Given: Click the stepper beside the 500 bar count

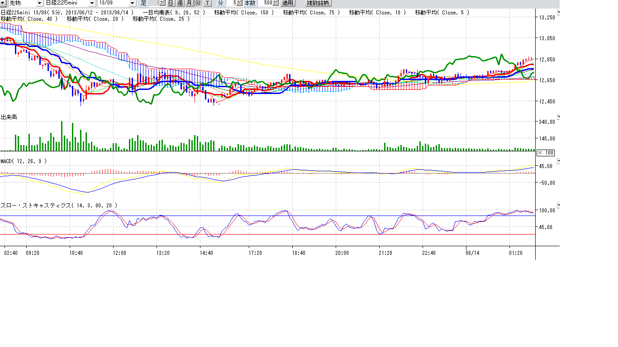Looking at the screenshot, I should tap(276, 3).
